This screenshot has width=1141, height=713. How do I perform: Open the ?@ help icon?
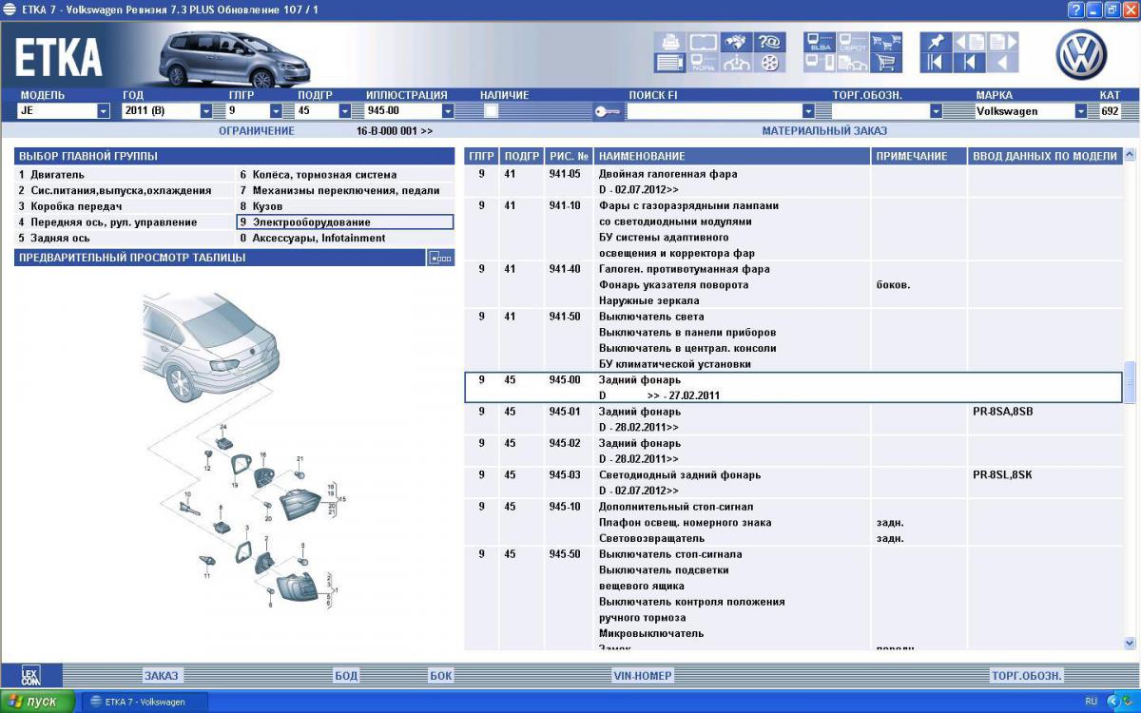click(768, 42)
